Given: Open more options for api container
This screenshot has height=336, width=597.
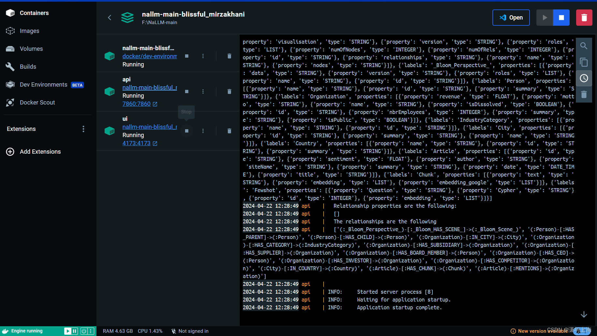Looking at the screenshot, I should pyautogui.click(x=203, y=91).
